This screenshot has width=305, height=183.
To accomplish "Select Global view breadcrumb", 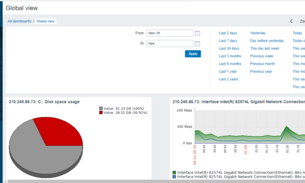I will coord(45,21).
